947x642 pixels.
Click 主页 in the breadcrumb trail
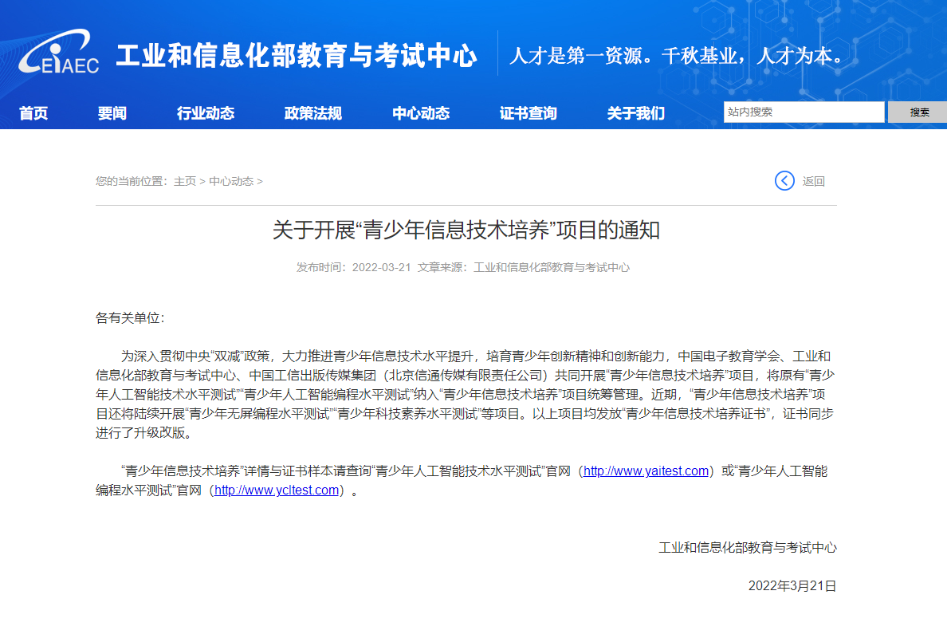pos(185,181)
